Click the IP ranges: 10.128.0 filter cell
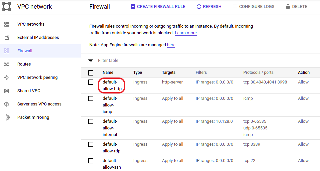Screen dimensions: 320x171 (x=214, y=121)
